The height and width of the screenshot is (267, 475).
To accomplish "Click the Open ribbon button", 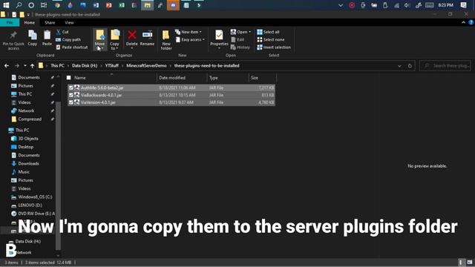I will point(240,32).
